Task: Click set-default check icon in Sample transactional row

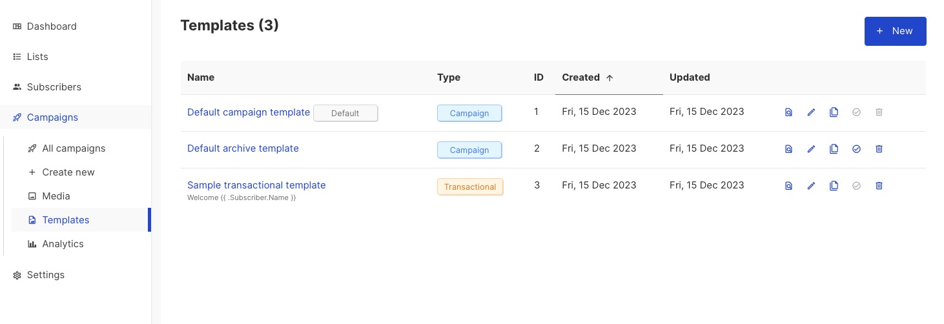Action: tap(856, 186)
